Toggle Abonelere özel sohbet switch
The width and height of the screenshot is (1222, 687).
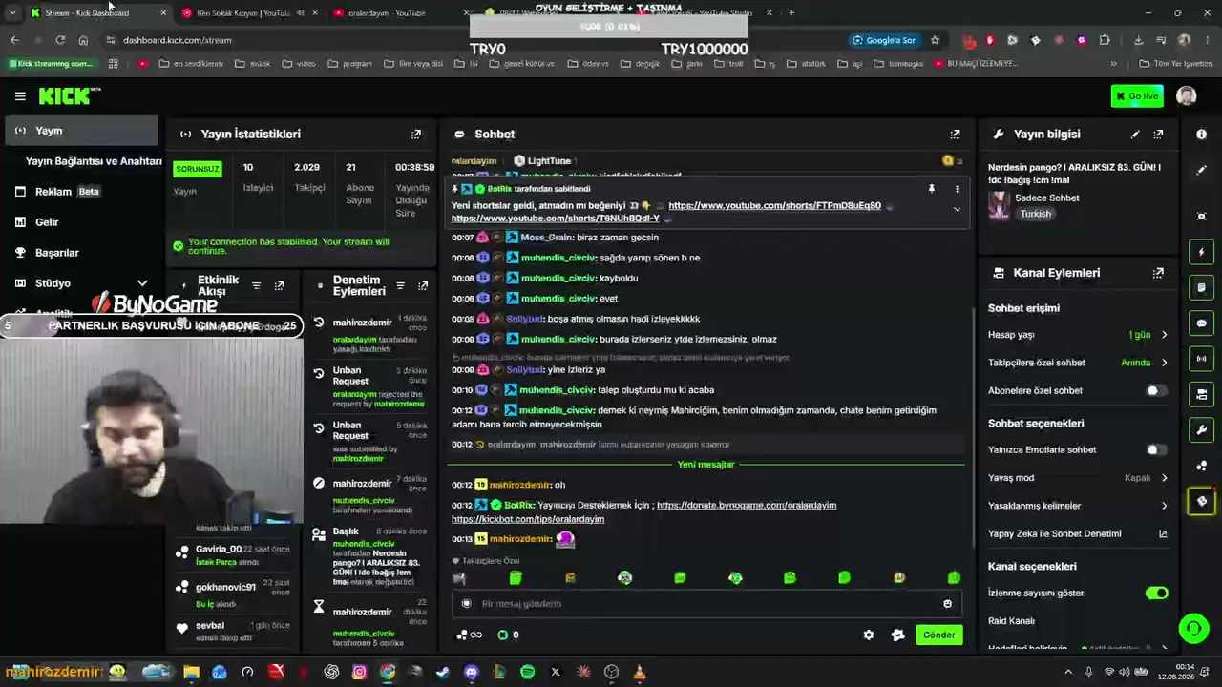(1156, 391)
